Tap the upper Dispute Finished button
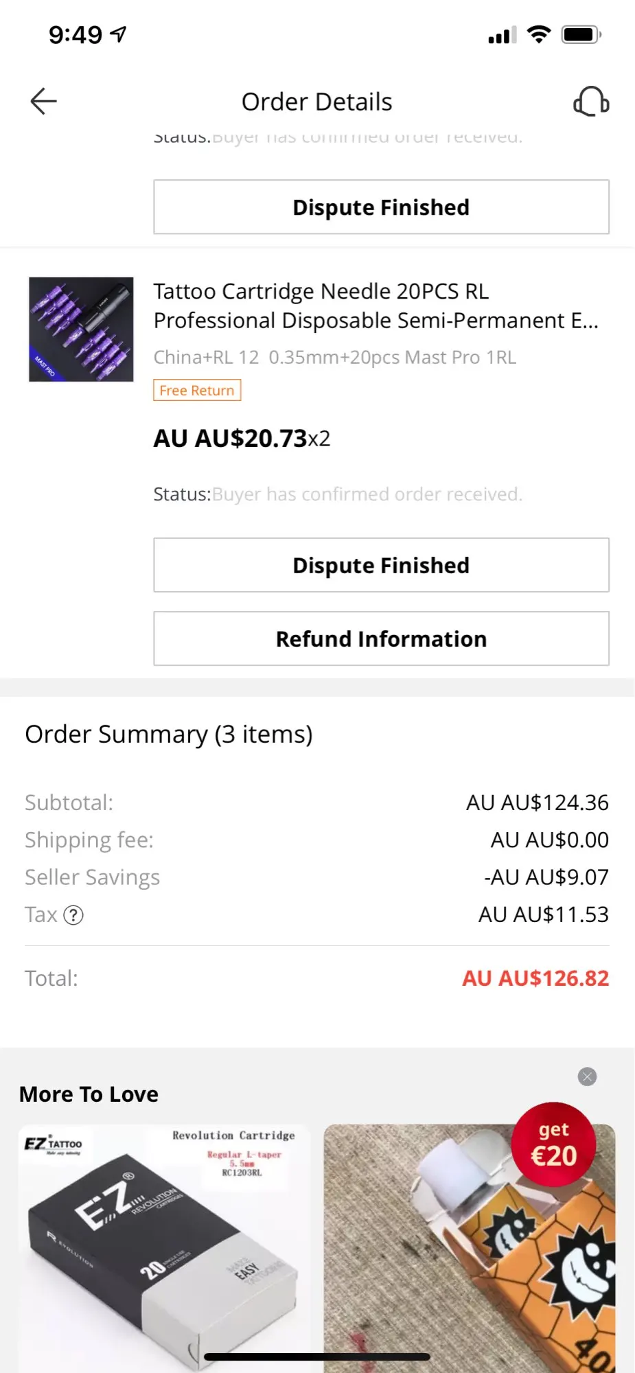 [x=381, y=207]
